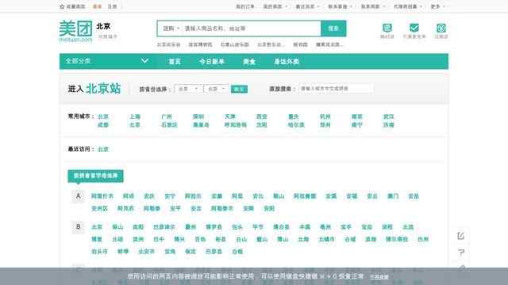Select 南京 in common cities
This screenshot has width=508, height=285.
click(x=357, y=116)
